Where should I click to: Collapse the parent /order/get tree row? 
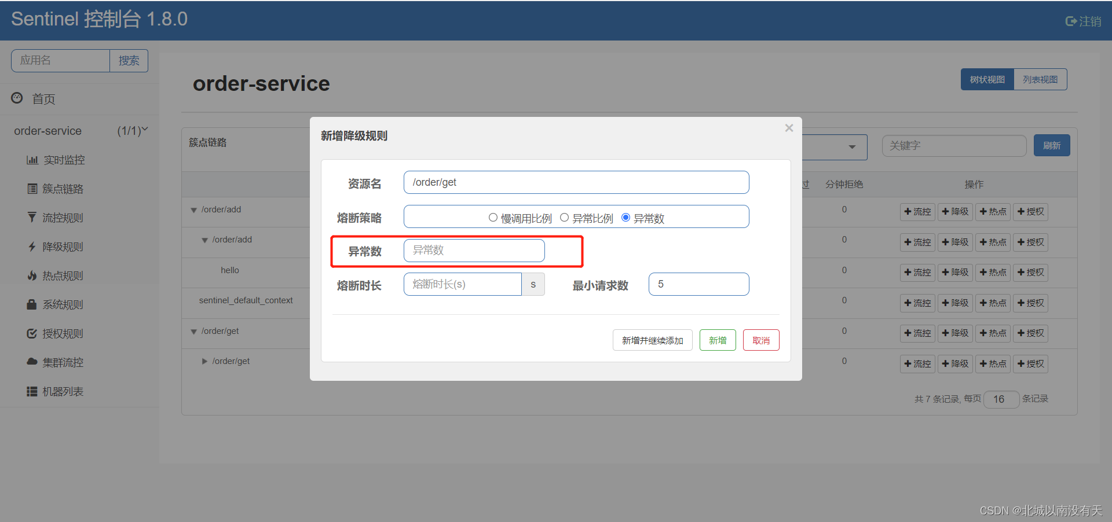(193, 332)
